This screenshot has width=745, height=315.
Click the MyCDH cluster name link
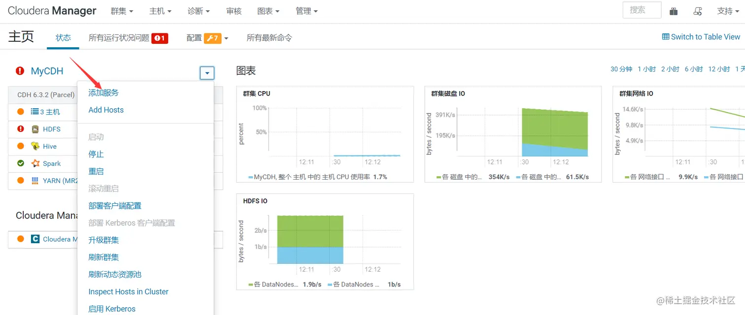coord(47,71)
